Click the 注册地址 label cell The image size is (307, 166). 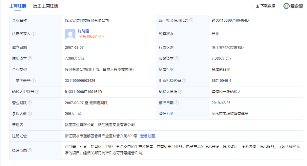36,136
